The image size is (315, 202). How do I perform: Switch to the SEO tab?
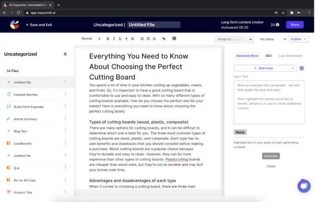[268, 56]
